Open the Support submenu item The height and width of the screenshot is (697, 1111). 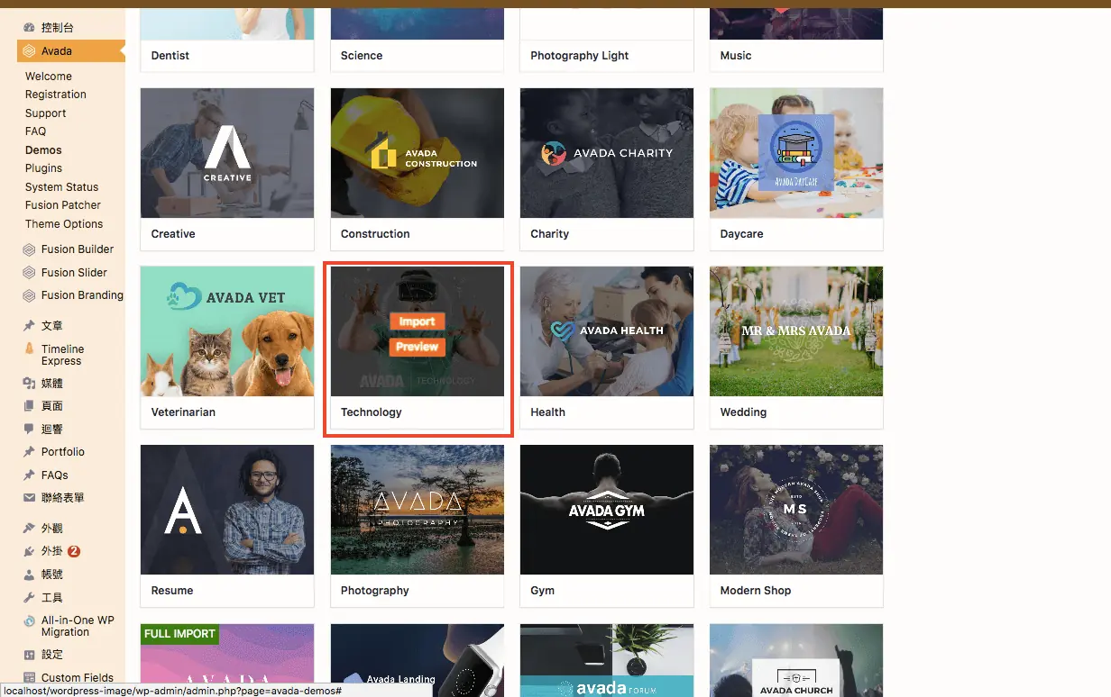click(x=46, y=113)
